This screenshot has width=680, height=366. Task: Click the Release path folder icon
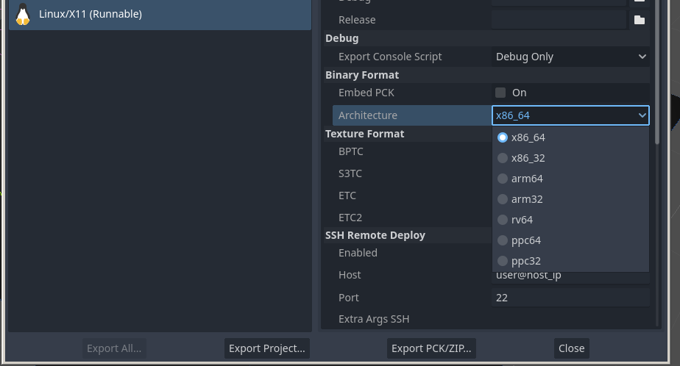coord(639,20)
